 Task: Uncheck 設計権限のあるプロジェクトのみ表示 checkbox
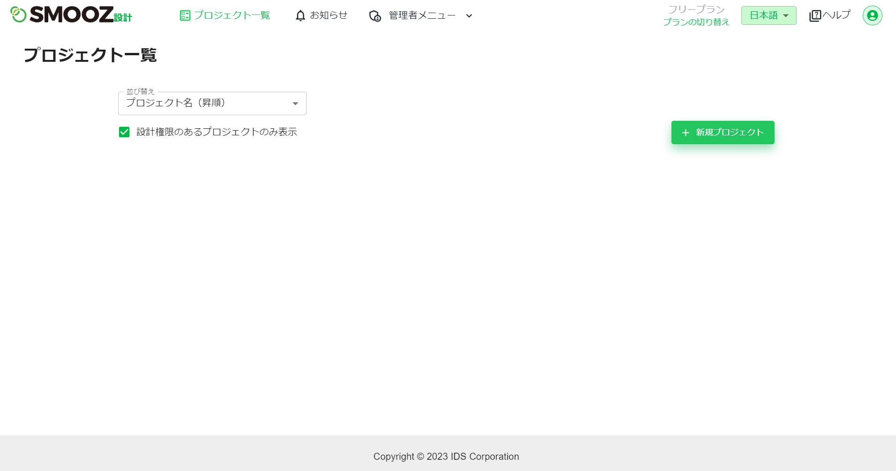(124, 132)
